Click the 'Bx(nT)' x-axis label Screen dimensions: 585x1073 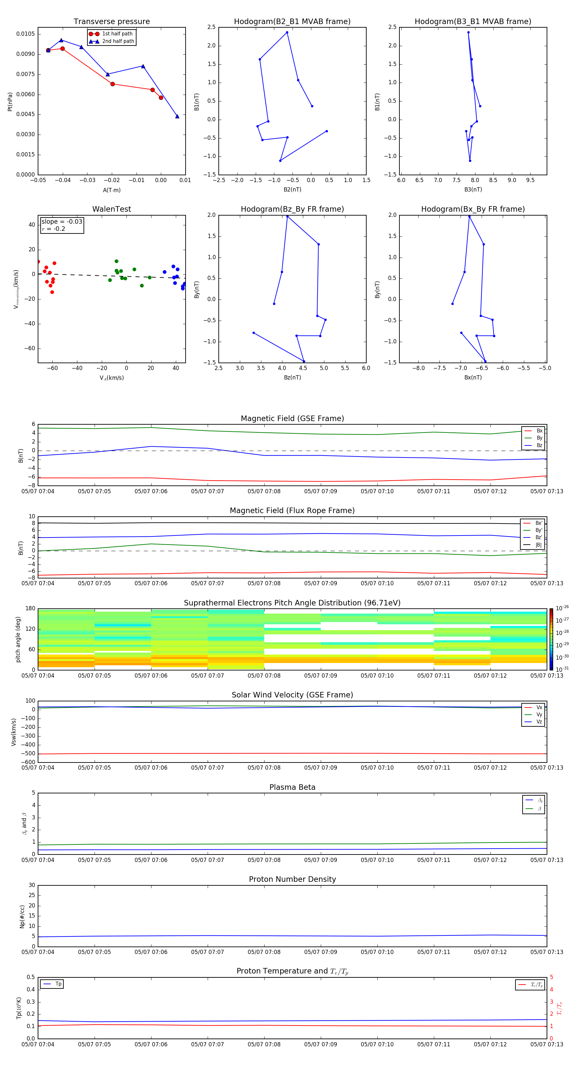click(473, 378)
